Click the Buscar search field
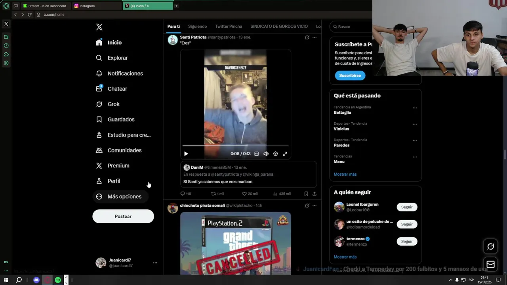Screen dimensions: 507x285 pos(352,27)
